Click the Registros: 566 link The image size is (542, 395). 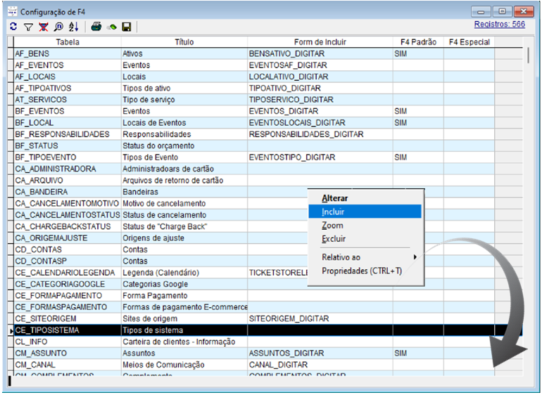click(x=499, y=24)
